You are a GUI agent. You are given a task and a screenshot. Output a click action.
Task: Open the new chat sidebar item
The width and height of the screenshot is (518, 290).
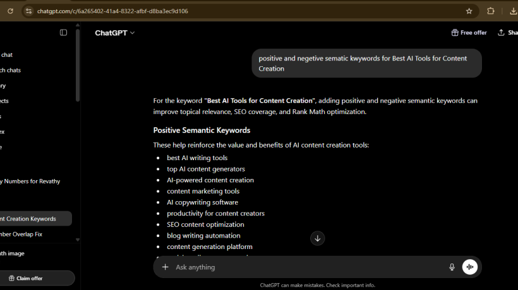click(6, 55)
